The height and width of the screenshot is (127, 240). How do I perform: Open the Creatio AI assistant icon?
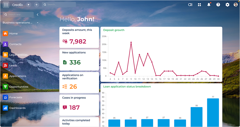click(x=190, y=5)
